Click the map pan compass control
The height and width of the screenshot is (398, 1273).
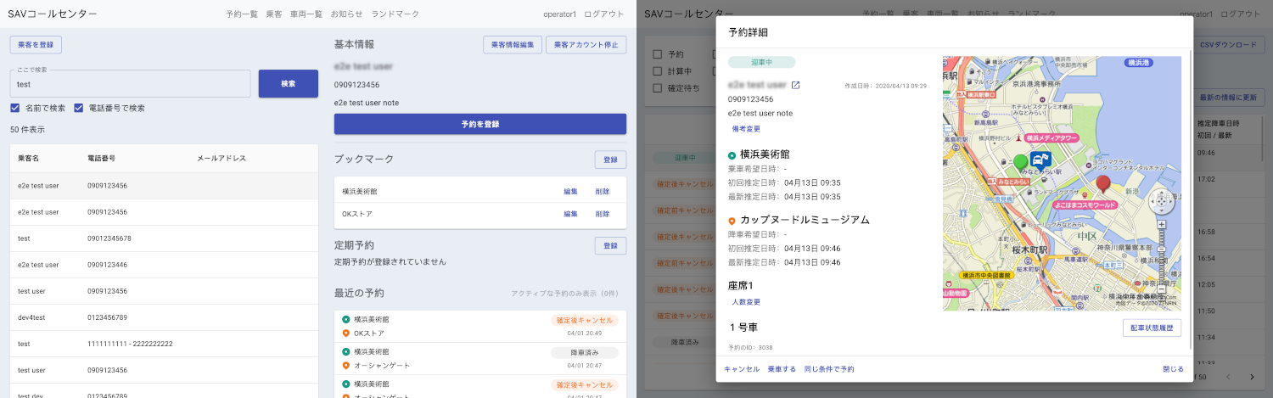[x=1161, y=203]
